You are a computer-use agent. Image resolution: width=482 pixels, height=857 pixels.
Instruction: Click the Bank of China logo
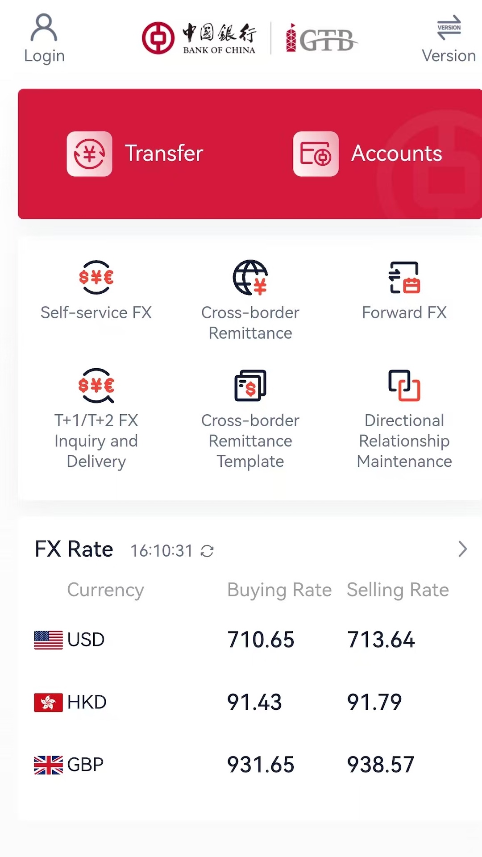click(x=199, y=38)
